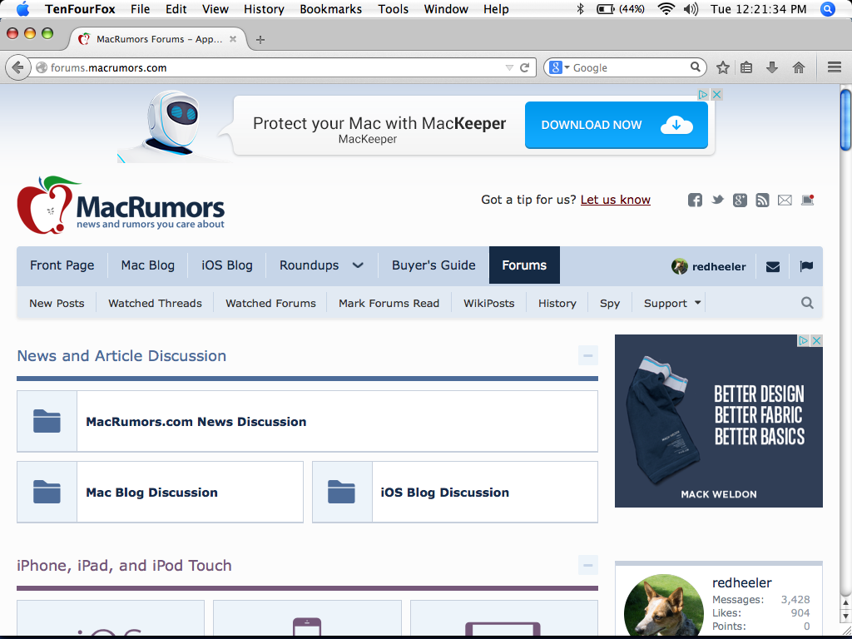Image resolution: width=852 pixels, height=639 pixels.
Task: Click the volume icon in the menu bar
Action: tap(691, 9)
